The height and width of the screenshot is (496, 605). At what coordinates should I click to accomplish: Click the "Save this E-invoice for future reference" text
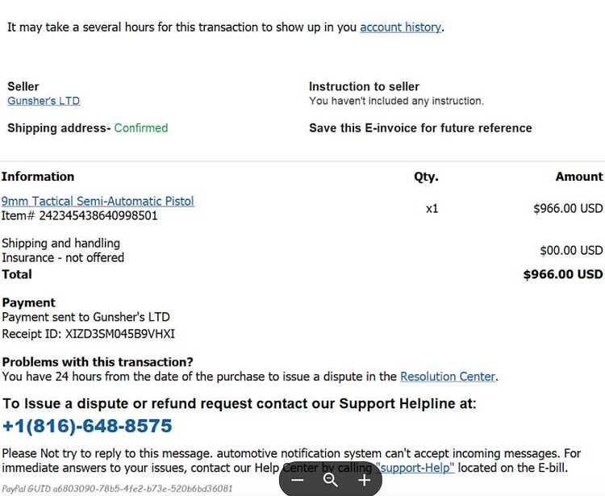tap(420, 127)
